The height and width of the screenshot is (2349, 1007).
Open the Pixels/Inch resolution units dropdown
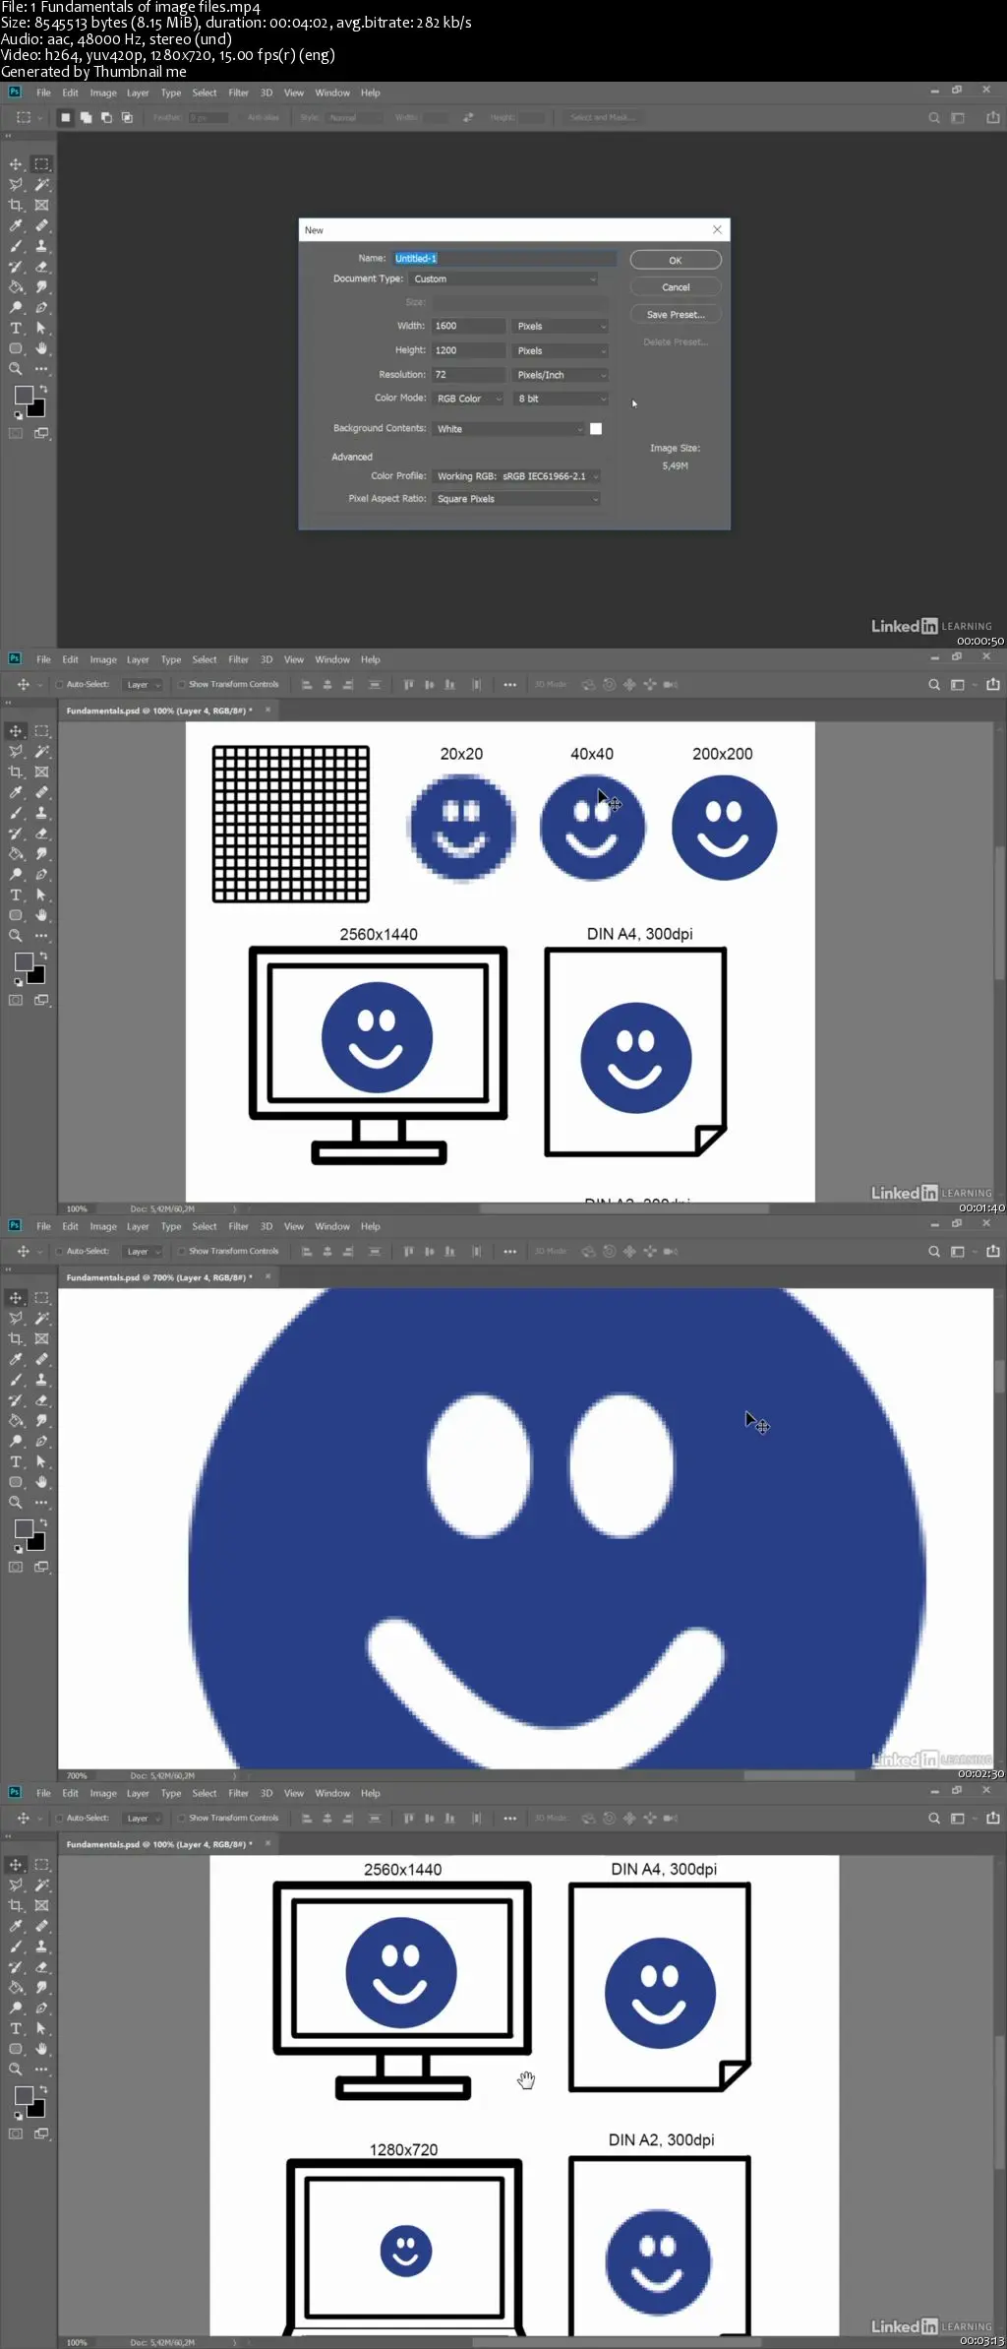point(561,375)
